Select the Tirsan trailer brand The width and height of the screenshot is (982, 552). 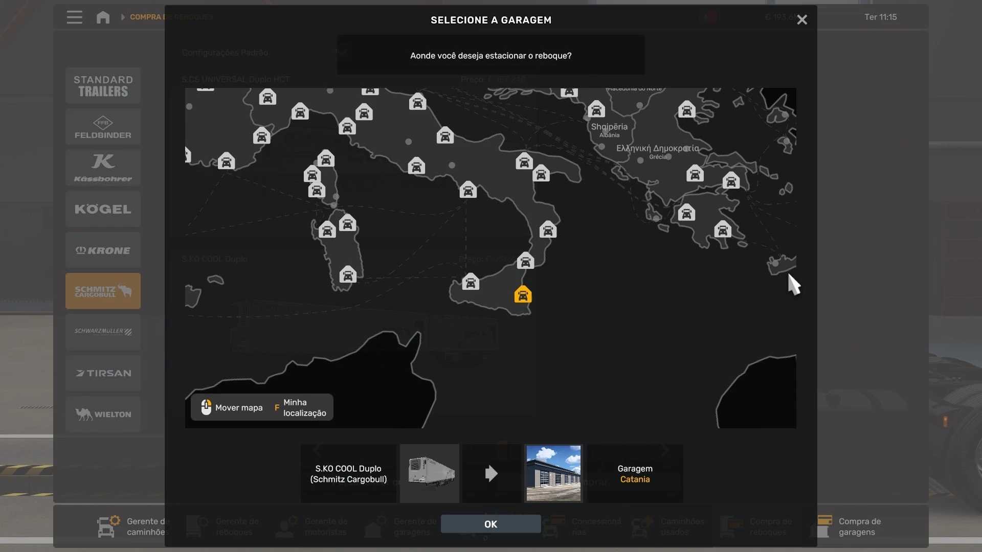[103, 373]
